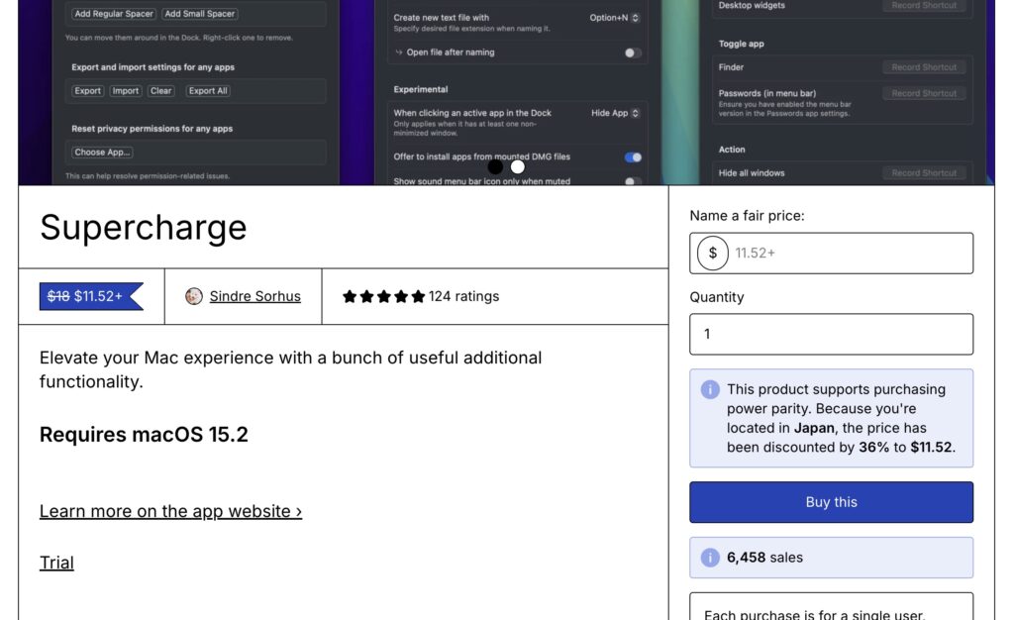Click Record Shortcut for Desktop widgets
The width and height of the screenshot is (1014, 620).
coord(924,5)
